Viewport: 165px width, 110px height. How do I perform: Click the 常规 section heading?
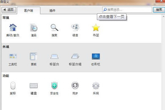[6, 18]
